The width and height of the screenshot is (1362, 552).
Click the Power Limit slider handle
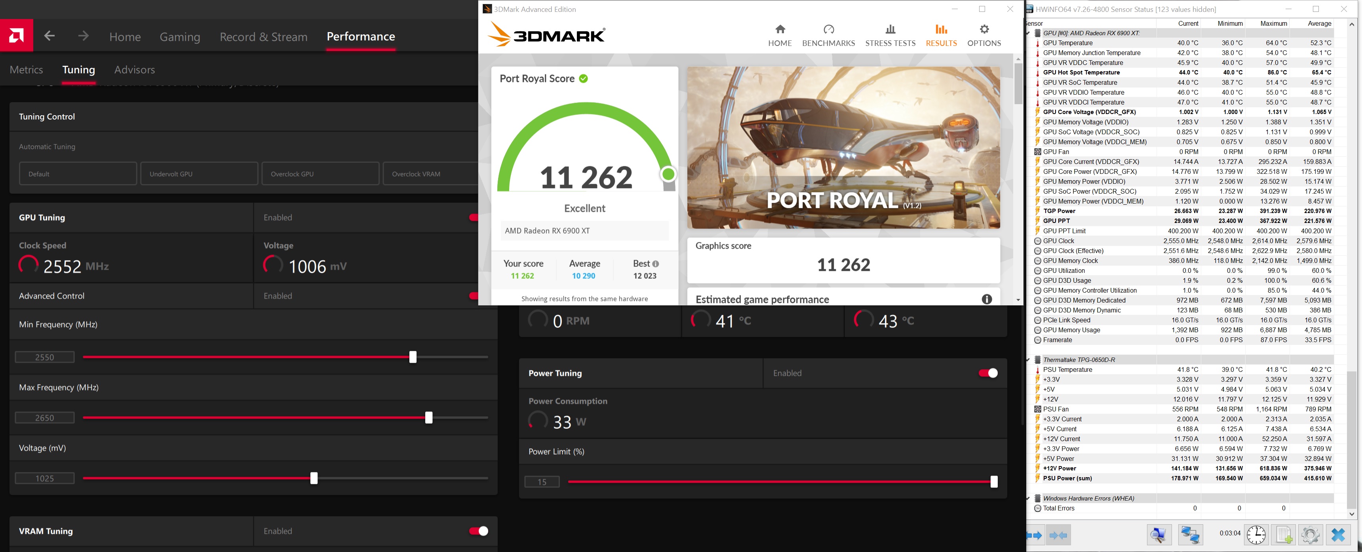pyautogui.click(x=993, y=482)
